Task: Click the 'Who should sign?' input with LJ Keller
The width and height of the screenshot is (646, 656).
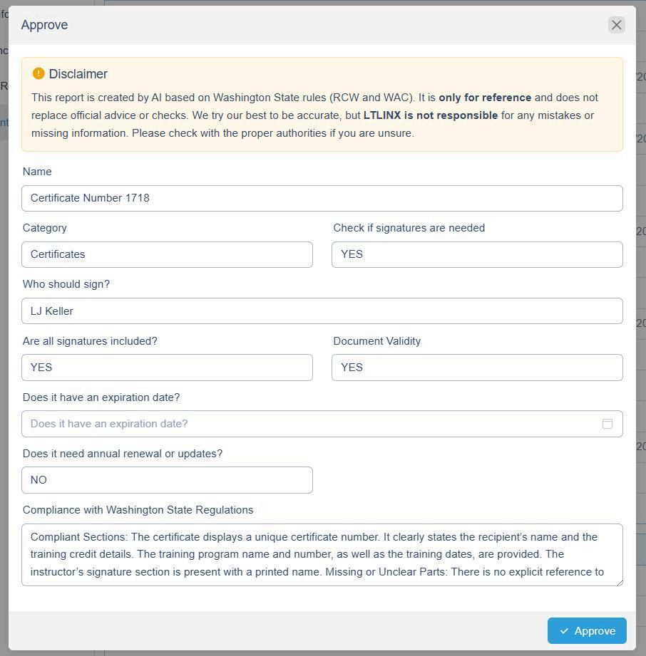Action: [x=322, y=311]
